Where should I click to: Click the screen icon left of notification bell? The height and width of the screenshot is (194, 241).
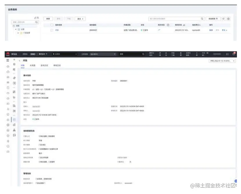point(227,54)
